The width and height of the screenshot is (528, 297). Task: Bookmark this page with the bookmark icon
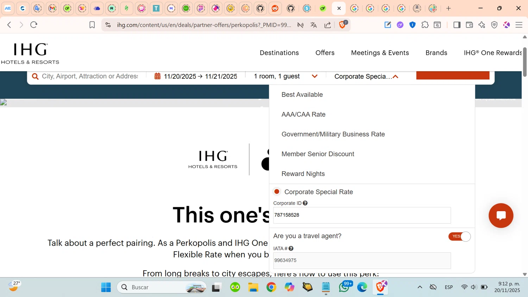[92, 25]
